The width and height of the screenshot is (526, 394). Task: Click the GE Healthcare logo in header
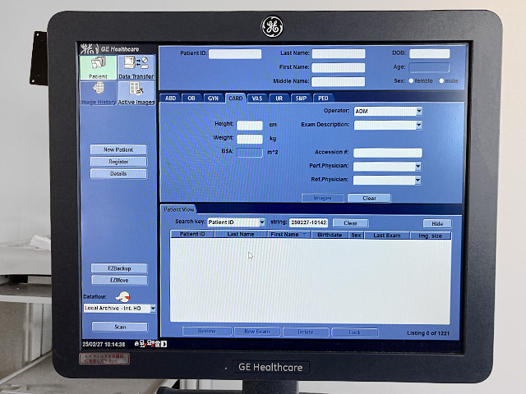coord(109,49)
